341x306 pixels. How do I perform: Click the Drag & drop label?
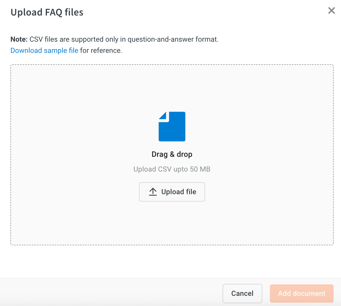[172, 154]
